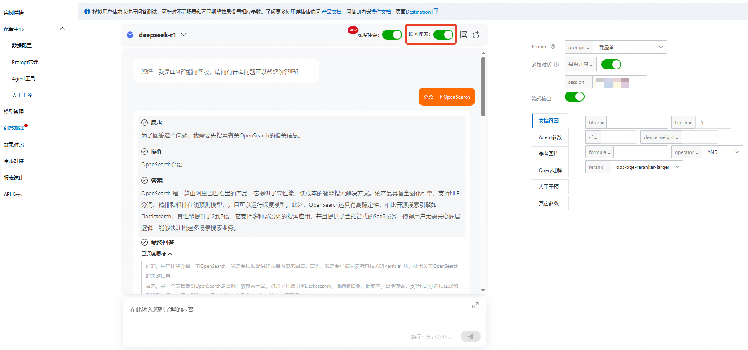Expand the input box with the enlarge icon
748x350 pixels.
pyautogui.click(x=476, y=305)
